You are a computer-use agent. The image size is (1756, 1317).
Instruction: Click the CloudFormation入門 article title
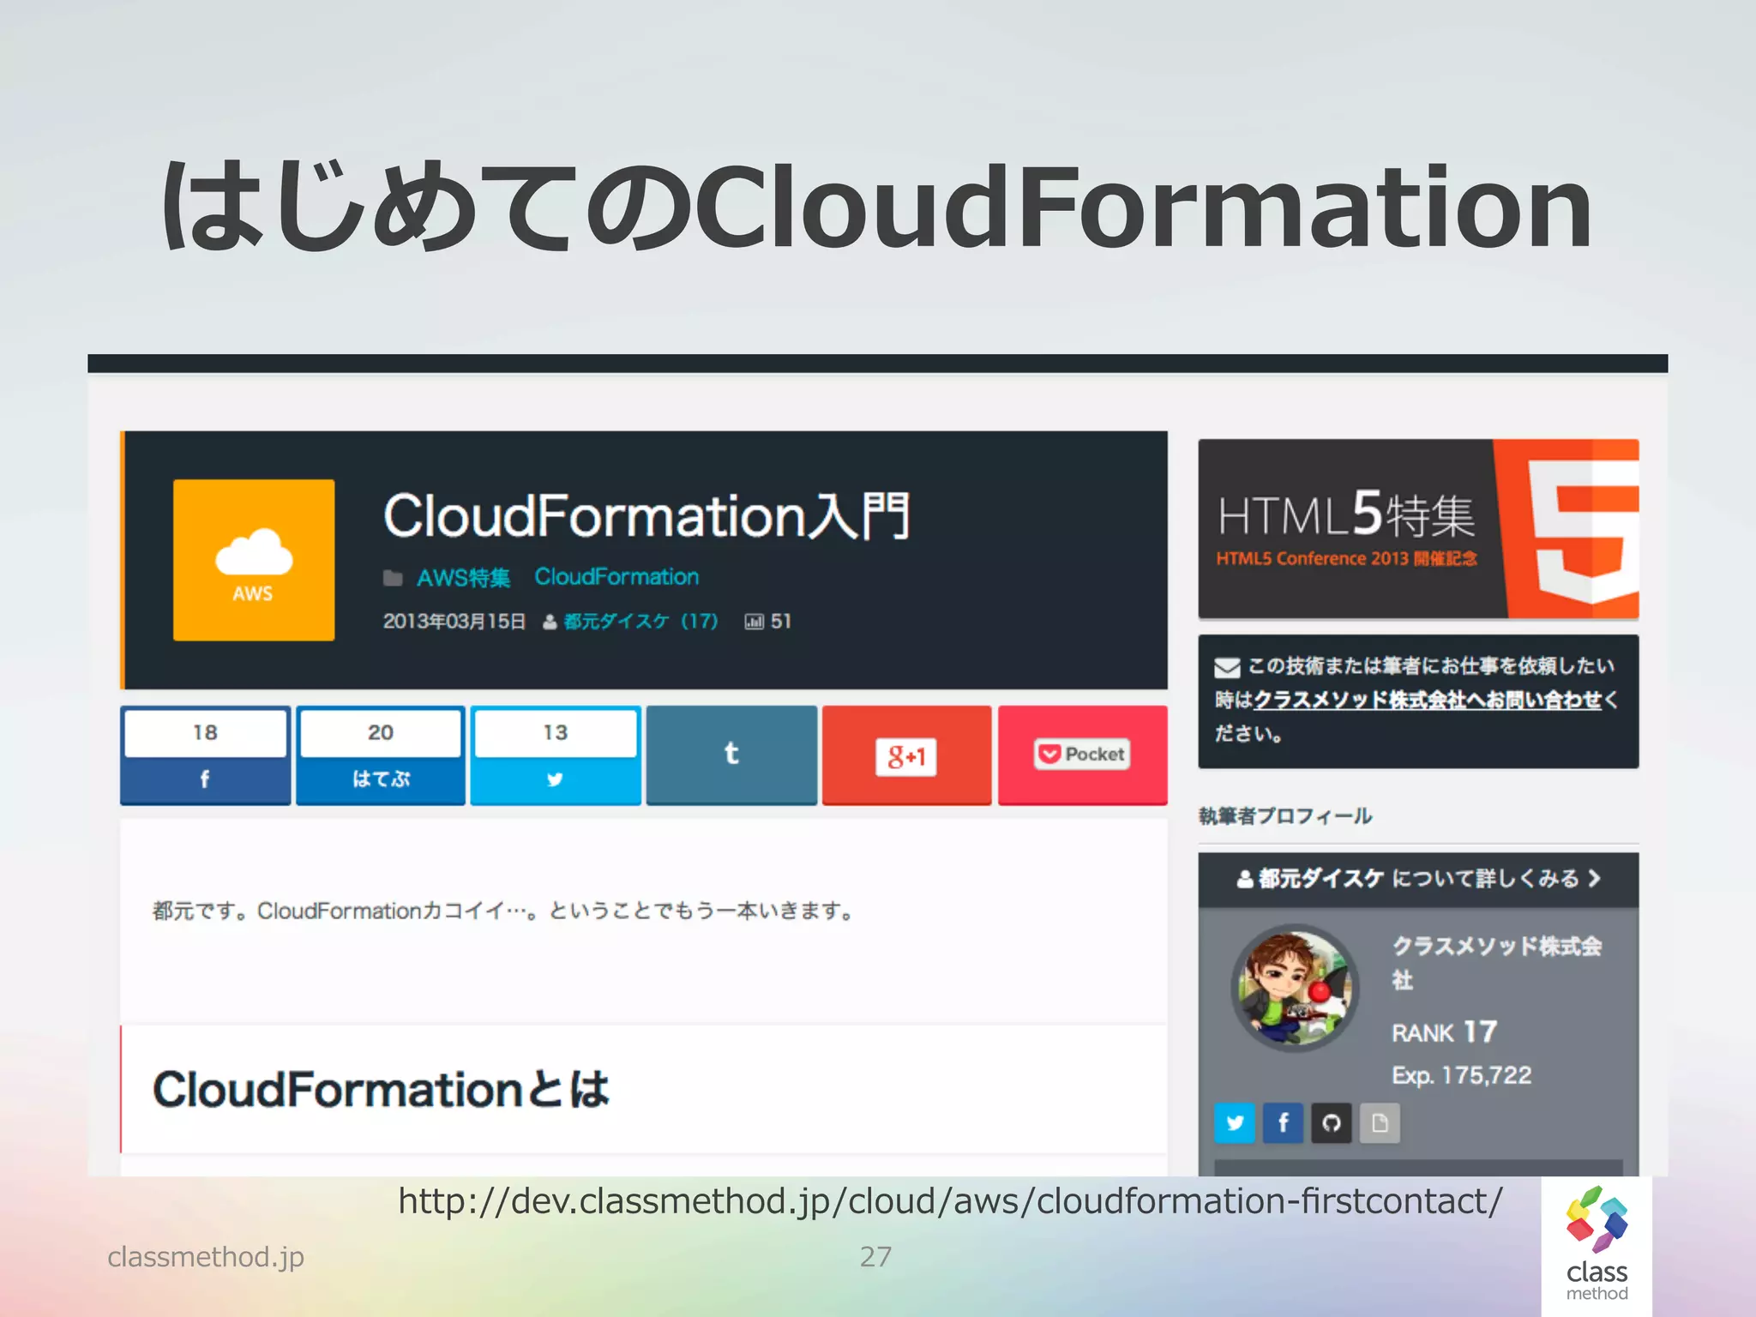click(646, 516)
